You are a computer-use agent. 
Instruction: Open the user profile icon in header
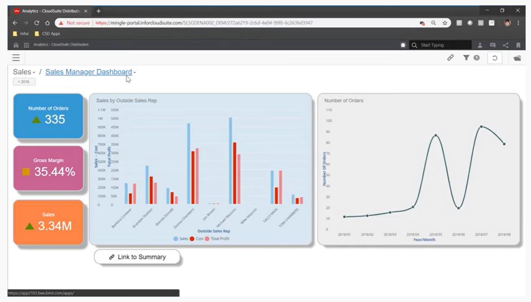(480, 45)
